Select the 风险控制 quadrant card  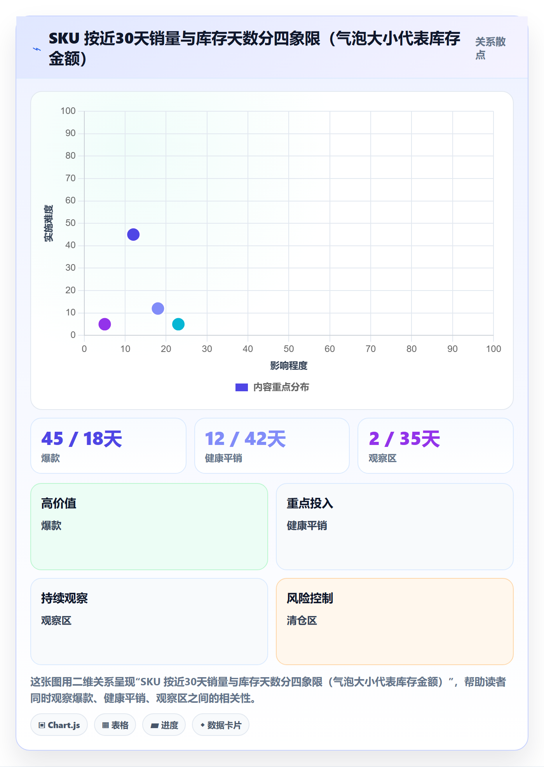[x=395, y=622]
